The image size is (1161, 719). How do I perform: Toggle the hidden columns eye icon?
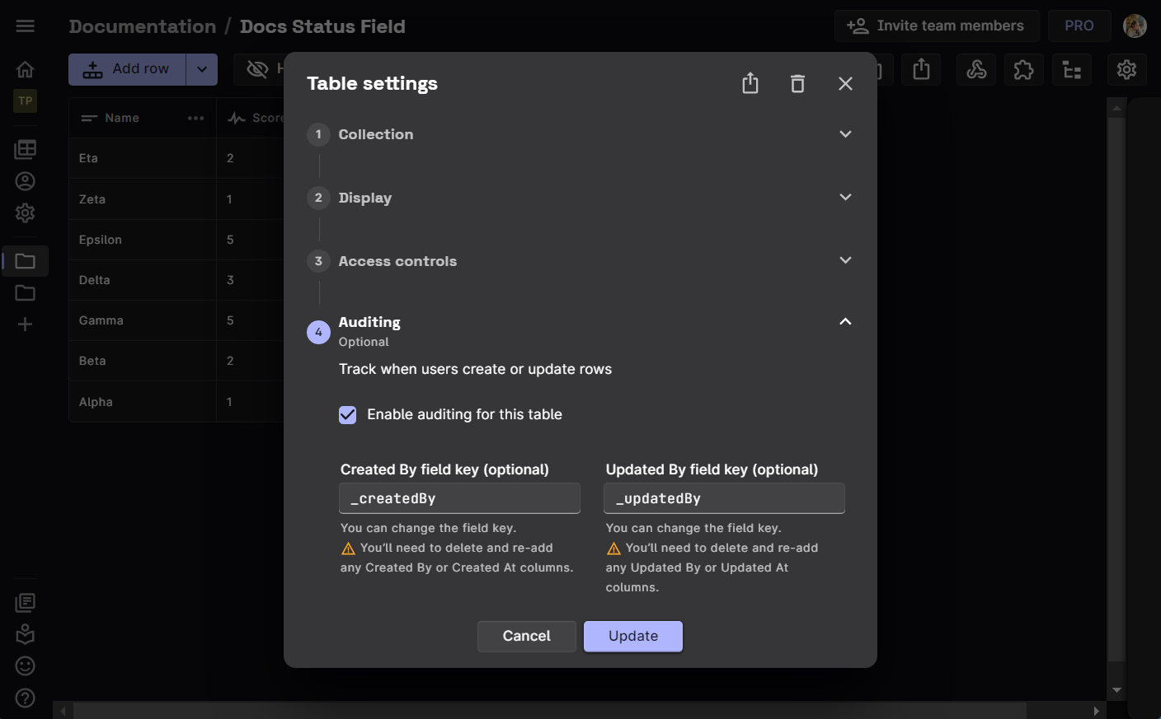coord(258,69)
